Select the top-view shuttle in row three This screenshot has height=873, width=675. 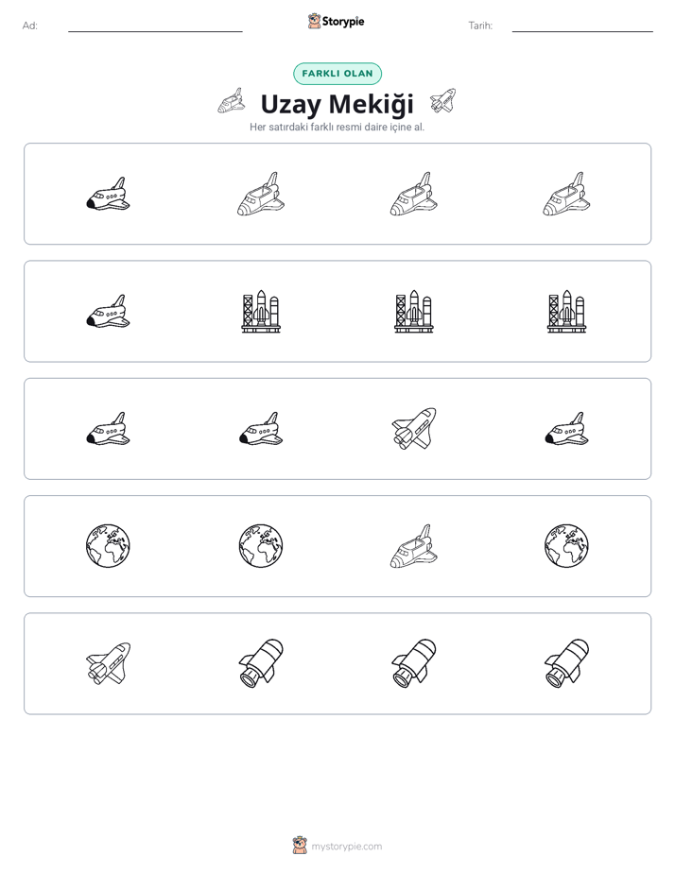tap(414, 429)
